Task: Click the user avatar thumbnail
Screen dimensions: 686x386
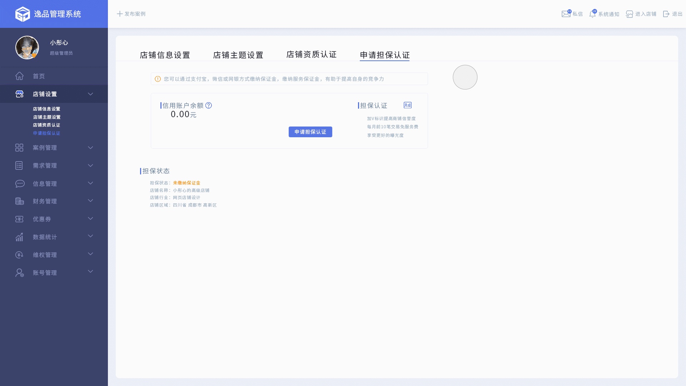Action: [27, 48]
